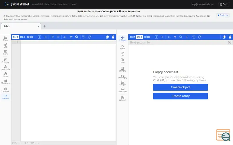Redo the action in left editor
This screenshot has height=145, width=233.
click(x=90, y=37)
